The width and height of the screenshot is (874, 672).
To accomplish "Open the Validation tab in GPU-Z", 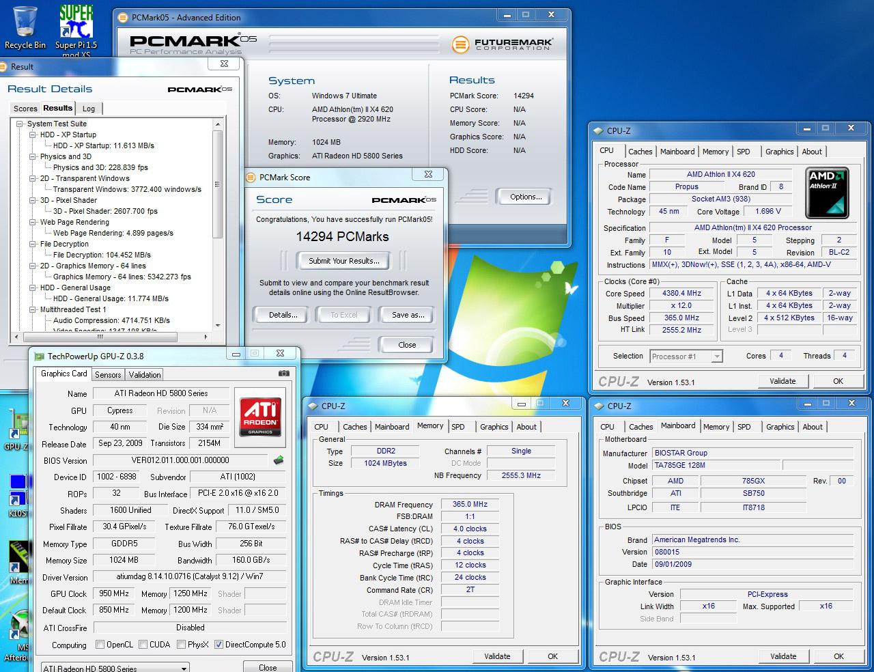I will pos(145,374).
